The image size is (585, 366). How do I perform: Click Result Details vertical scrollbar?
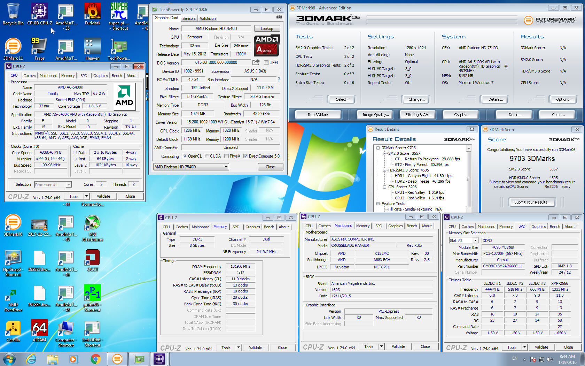(468, 179)
